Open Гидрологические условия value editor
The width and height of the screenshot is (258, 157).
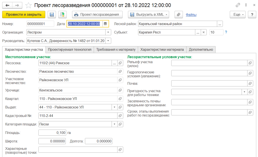(250, 73)
